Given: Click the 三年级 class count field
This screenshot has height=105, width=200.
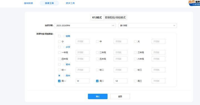Looking at the screenshot, I should pos(158,53).
